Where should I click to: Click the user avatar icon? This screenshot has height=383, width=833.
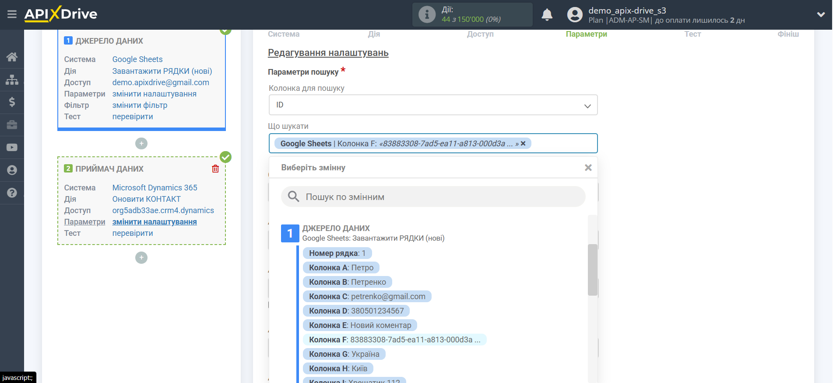click(x=575, y=15)
